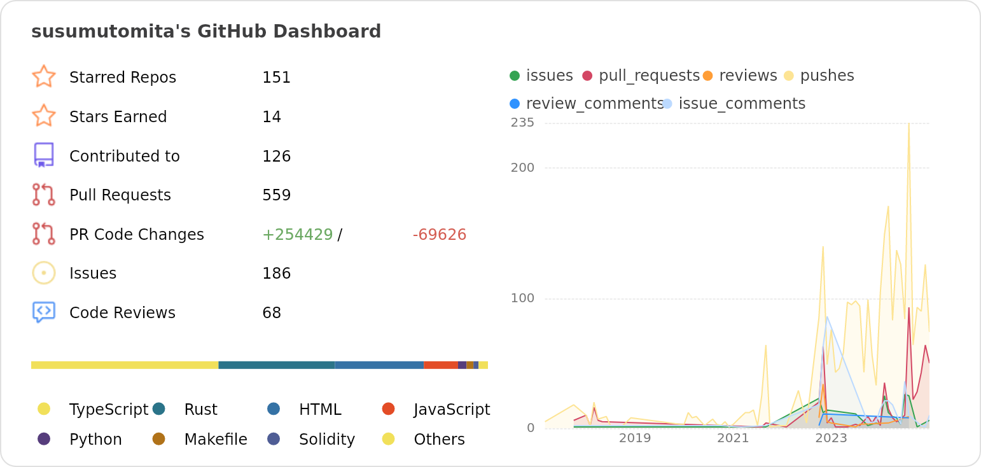Click the "Contributed to" label
The width and height of the screenshot is (981, 467).
pos(125,157)
